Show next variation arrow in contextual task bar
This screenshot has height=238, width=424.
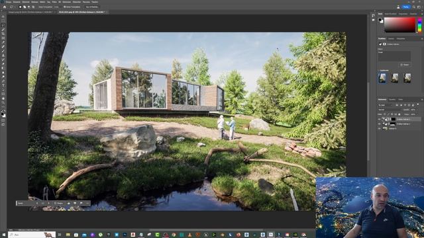[48, 203]
